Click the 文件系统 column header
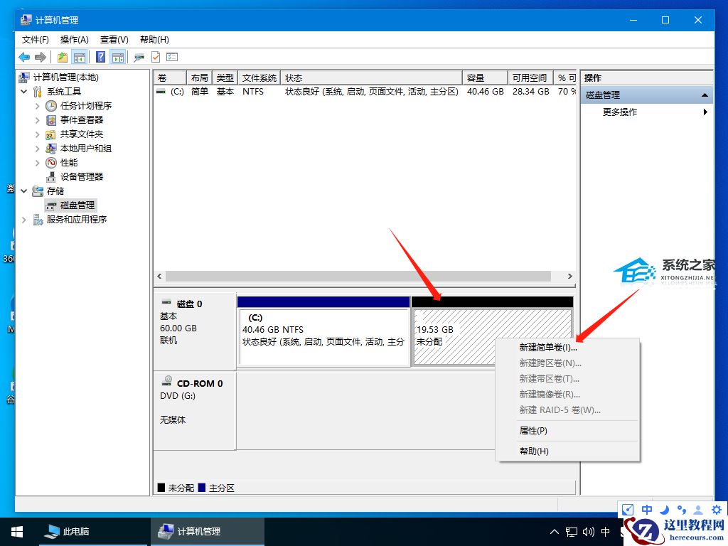The width and height of the screenshot is (728, 546). point(259,77)
